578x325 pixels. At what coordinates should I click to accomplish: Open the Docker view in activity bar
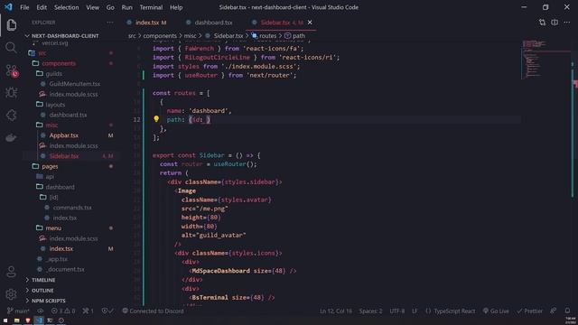click(11, 138)
